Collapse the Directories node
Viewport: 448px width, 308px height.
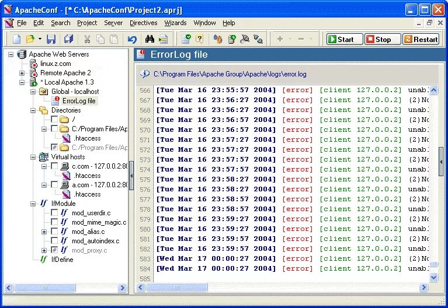[x=33, y=110]
